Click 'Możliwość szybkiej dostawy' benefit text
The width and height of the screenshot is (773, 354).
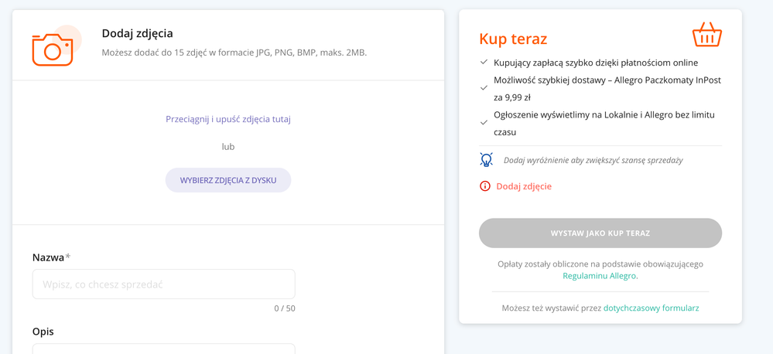tap(607, 89)
